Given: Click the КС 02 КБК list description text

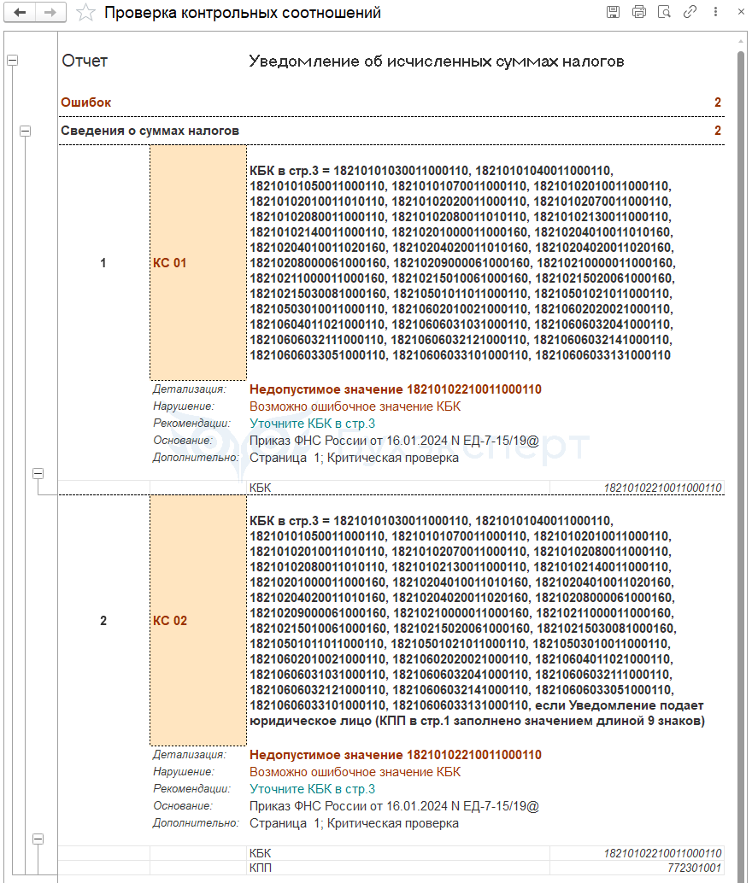Looking at the screenshot, I should [477, 621].
